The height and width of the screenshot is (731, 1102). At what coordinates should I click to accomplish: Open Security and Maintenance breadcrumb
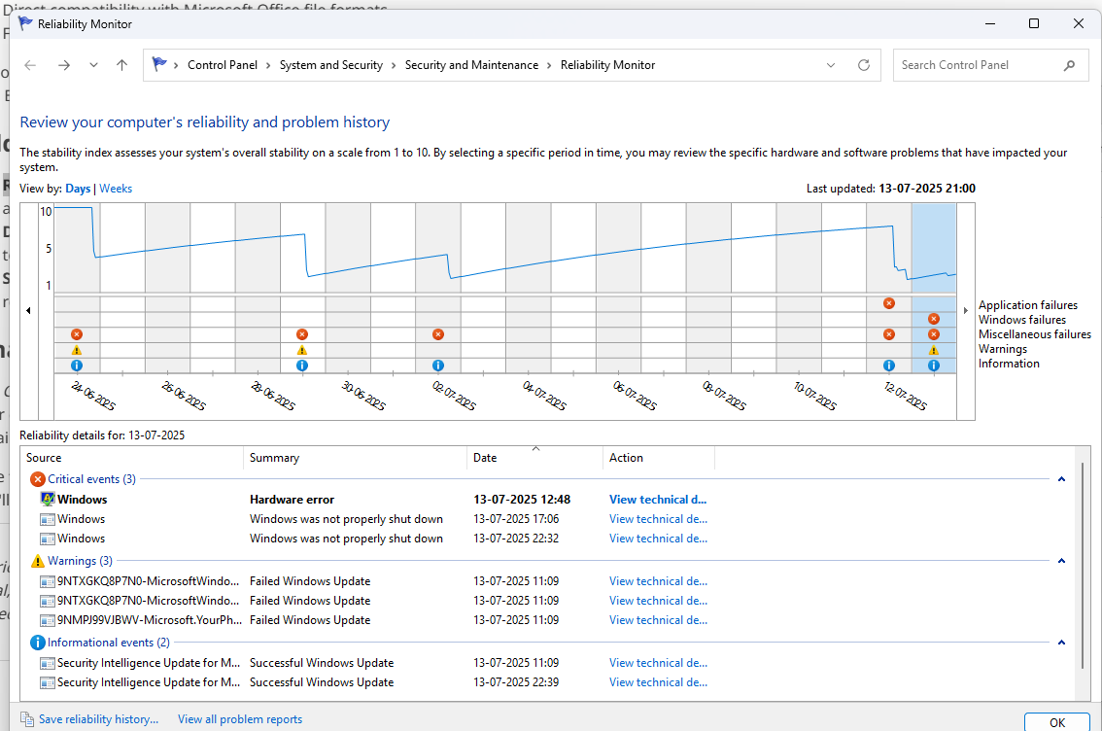[x=471, y=65]
